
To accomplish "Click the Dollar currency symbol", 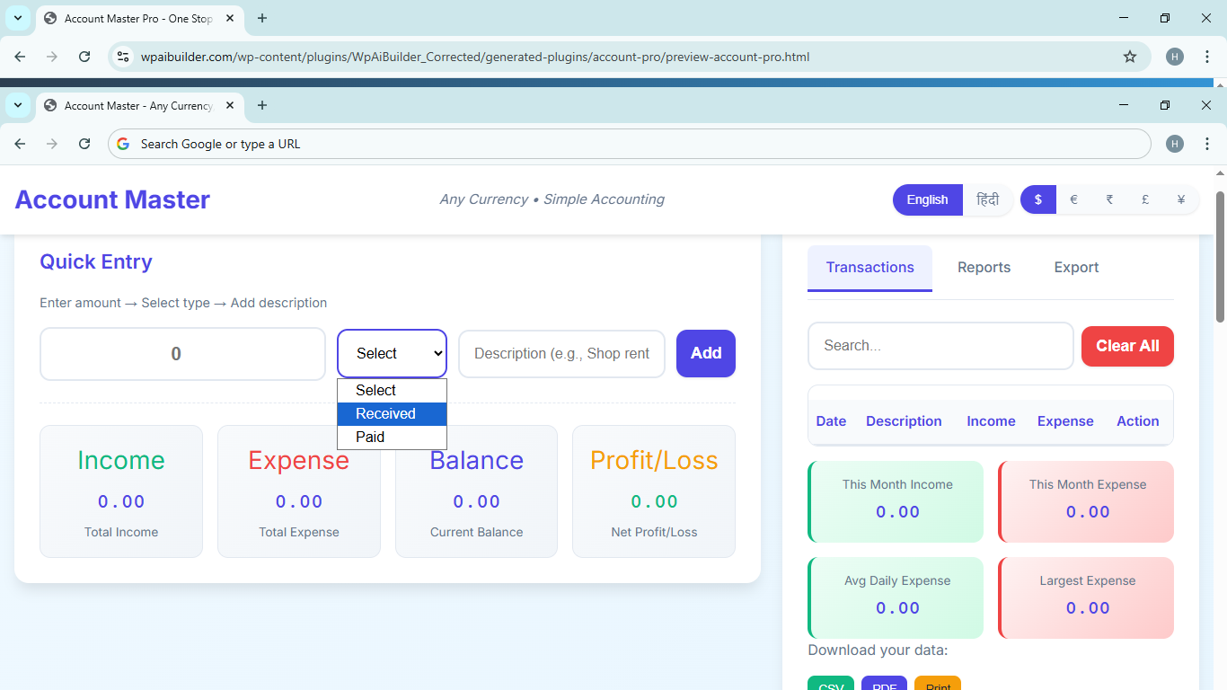I will tap(1037, 199).
